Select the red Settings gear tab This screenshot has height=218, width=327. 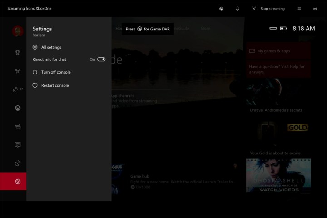(x=13, y=181)
